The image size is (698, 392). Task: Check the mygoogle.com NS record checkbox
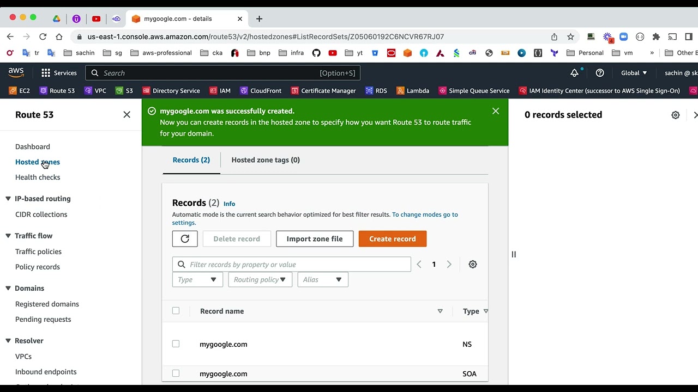click(176, 344)
